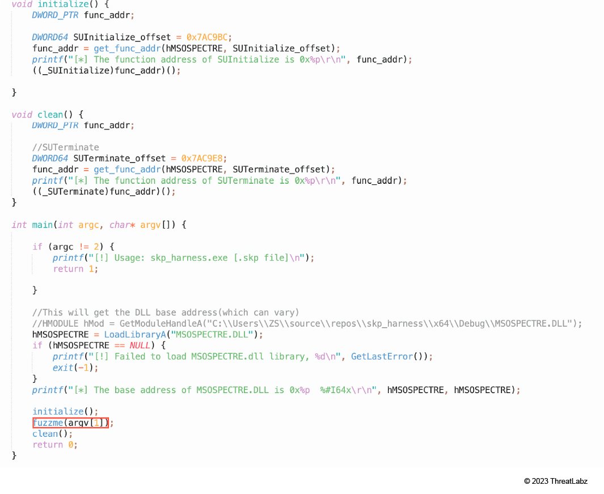Select the 0x7AC9BC offset value

[207, 37]
